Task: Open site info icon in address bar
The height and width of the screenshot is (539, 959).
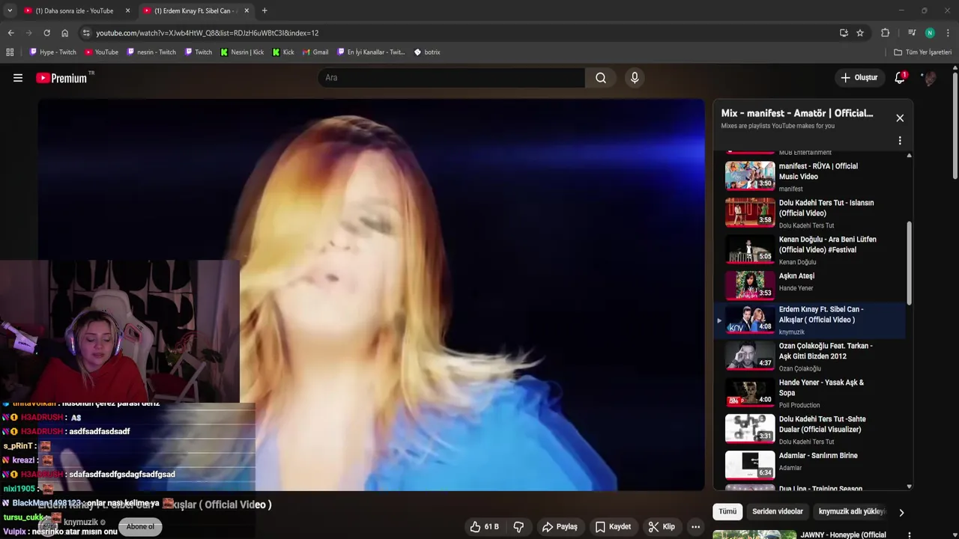Action: pyautogui.click(x=86, y=33)
